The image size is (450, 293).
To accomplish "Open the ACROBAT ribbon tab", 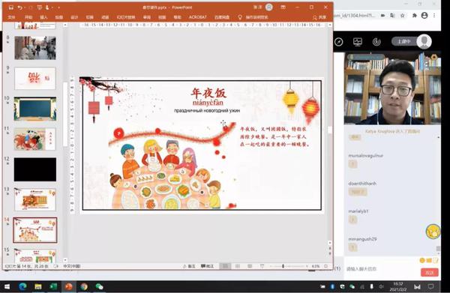I will [197, 17].
